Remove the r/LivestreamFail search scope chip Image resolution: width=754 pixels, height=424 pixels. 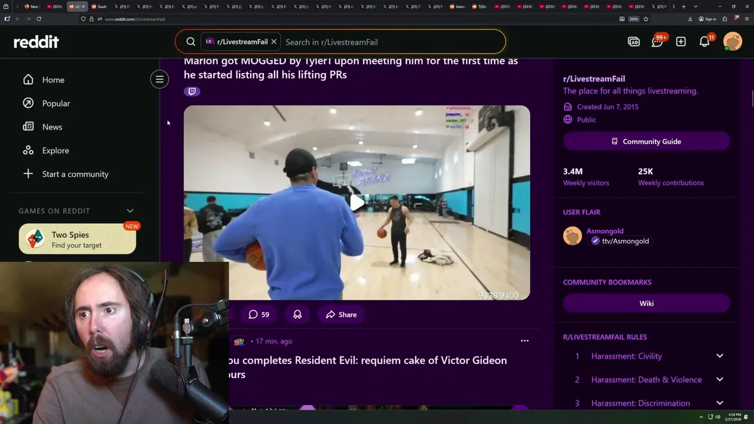click(274, 42)
